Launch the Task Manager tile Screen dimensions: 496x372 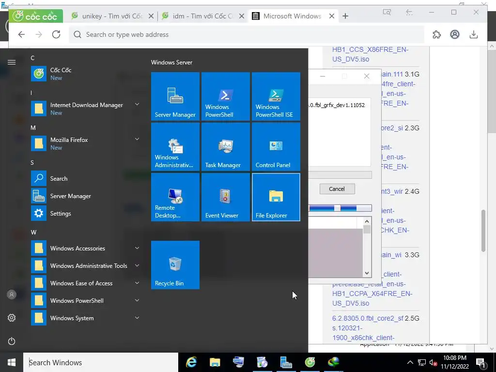tap(226, 146)
